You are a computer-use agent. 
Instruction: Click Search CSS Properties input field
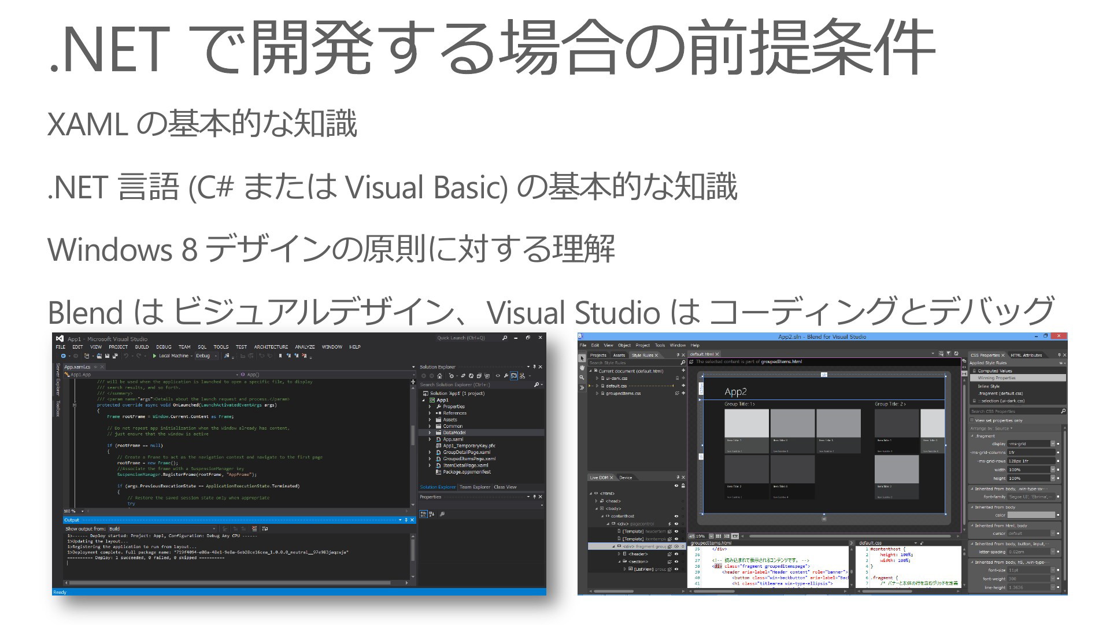coord(1017,411)
